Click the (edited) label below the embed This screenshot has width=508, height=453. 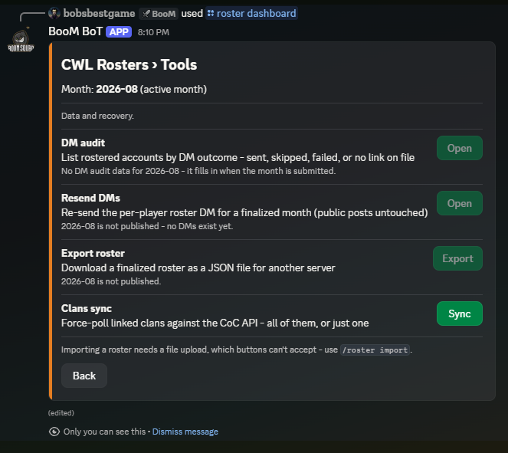pos(61,413)
